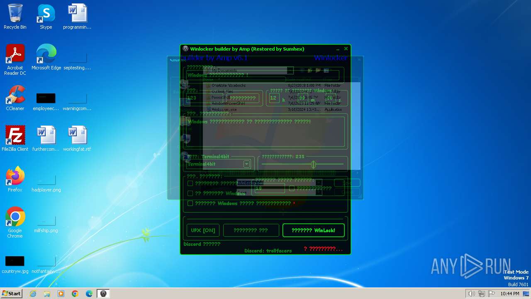The width and height of the screenshot is (531, 299).
Task: Select the programmin... Word document icon
Action: pos(77,17)
